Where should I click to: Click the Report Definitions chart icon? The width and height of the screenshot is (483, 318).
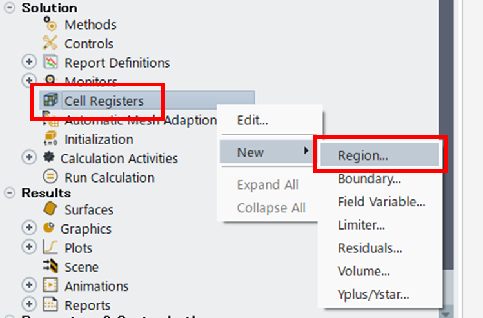[x=50, y=62]
